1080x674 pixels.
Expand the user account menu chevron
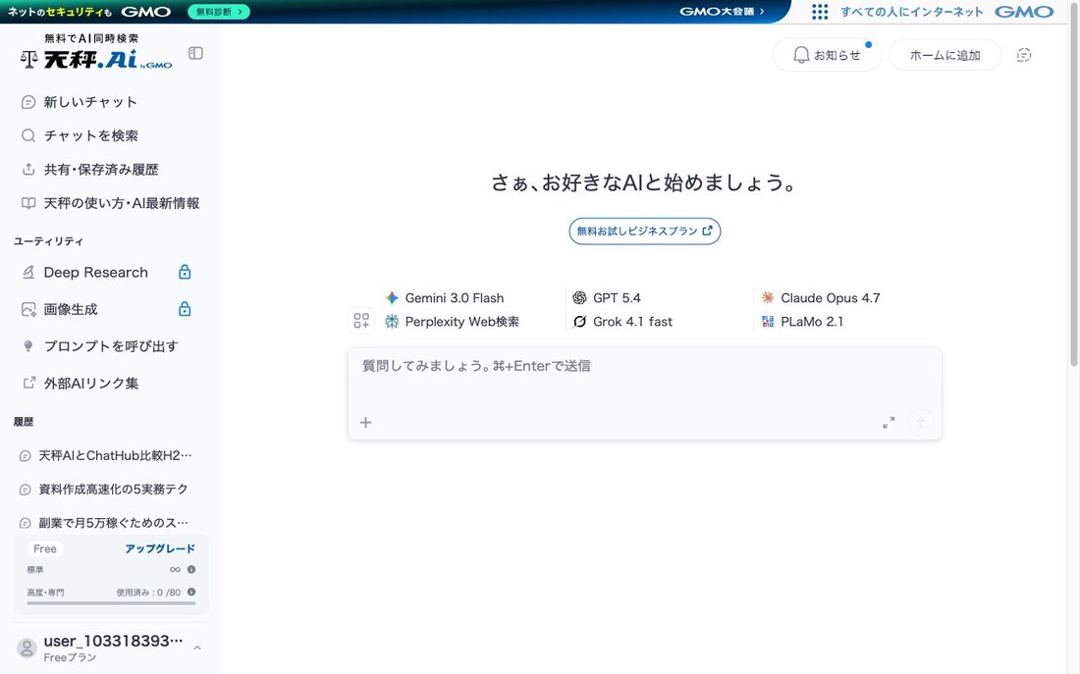pos(197,648)
